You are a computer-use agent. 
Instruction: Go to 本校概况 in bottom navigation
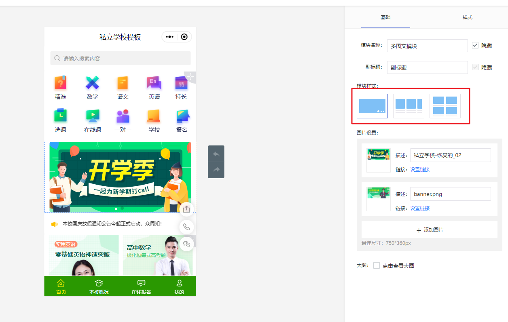(99, 286)
